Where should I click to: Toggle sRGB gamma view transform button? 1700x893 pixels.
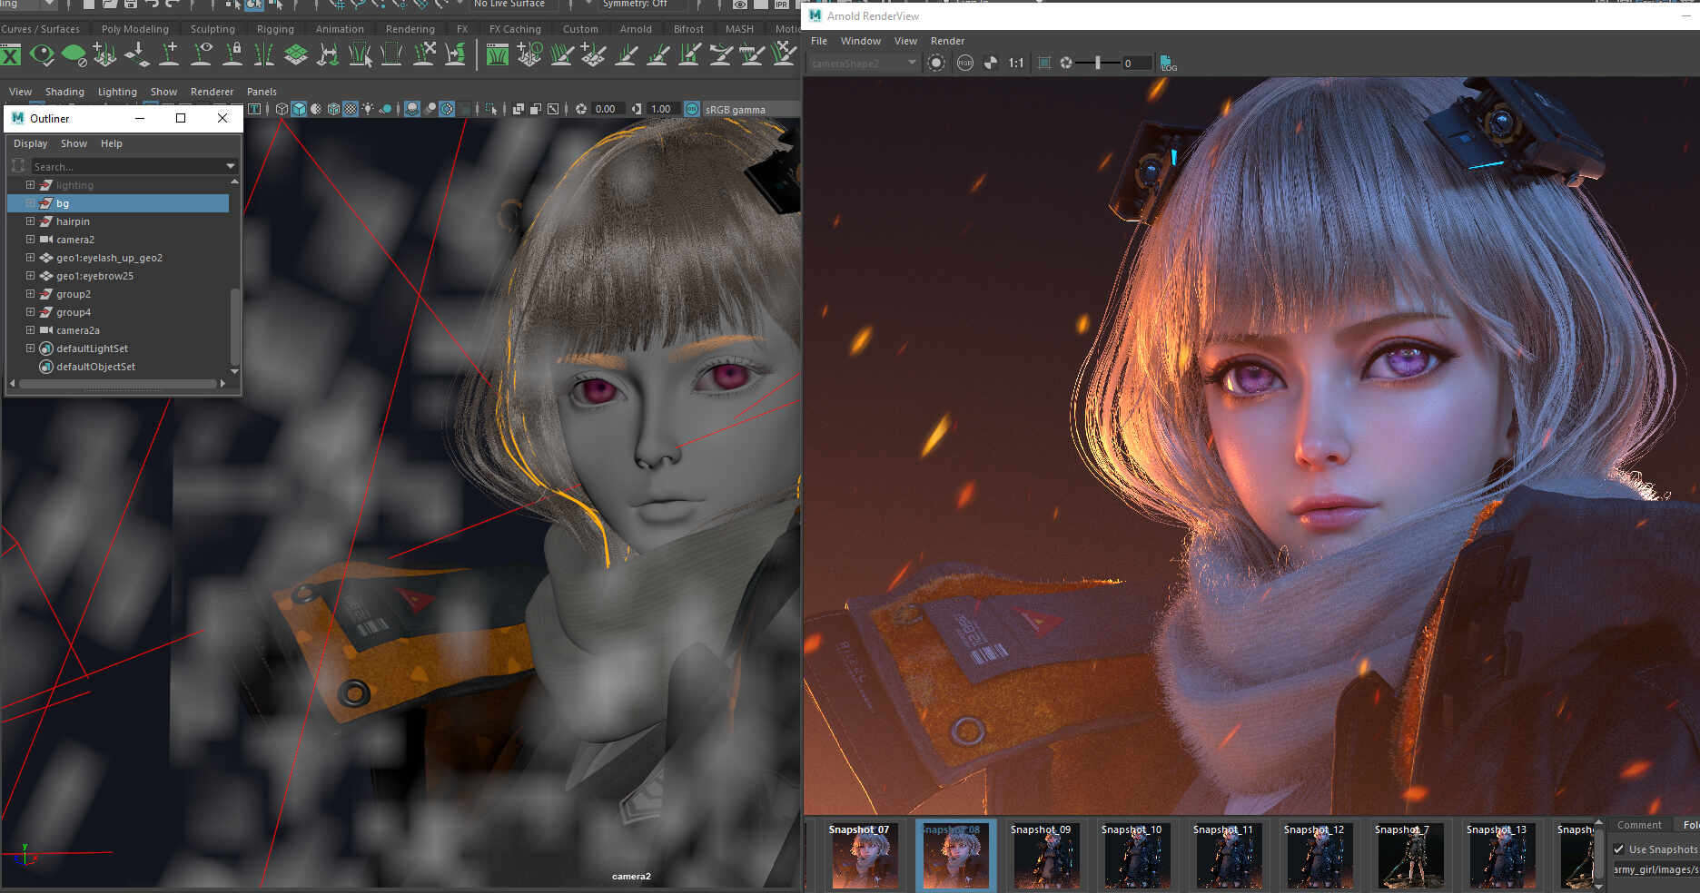point(692,109)
